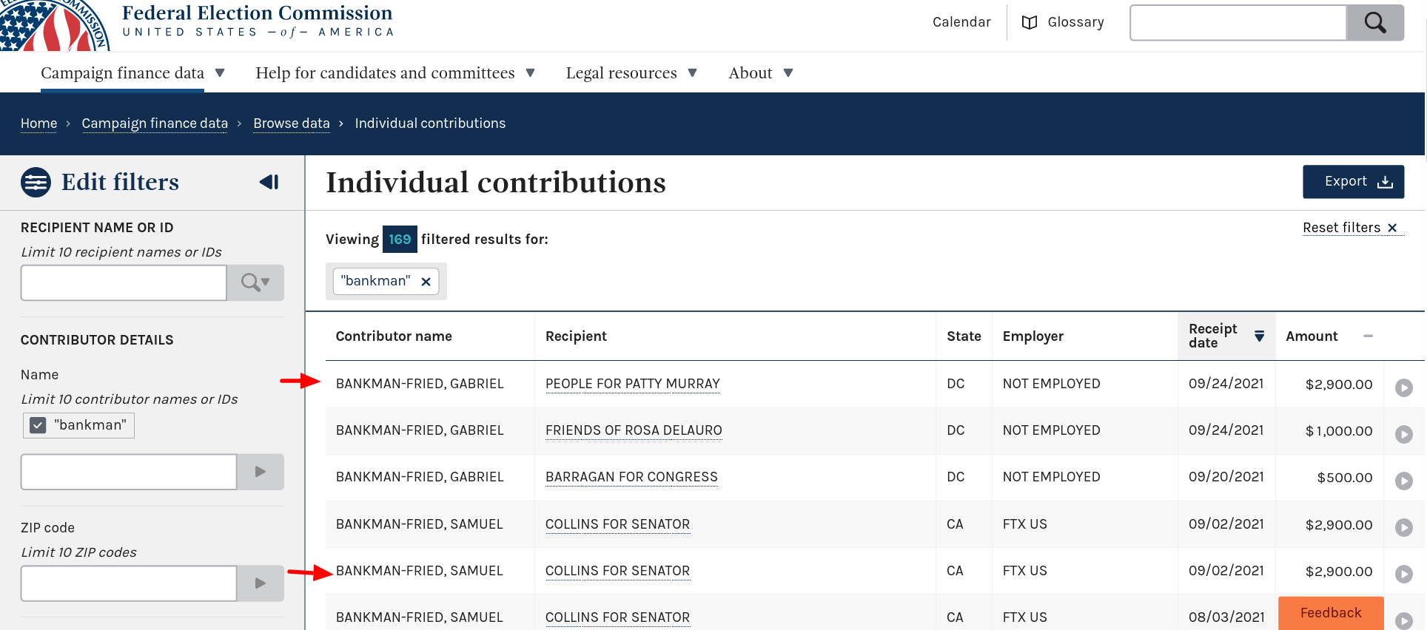Remove the "bankman" filter tag x
The height and width of the screenshot is (630, 1427).
[x=426, y=282]
